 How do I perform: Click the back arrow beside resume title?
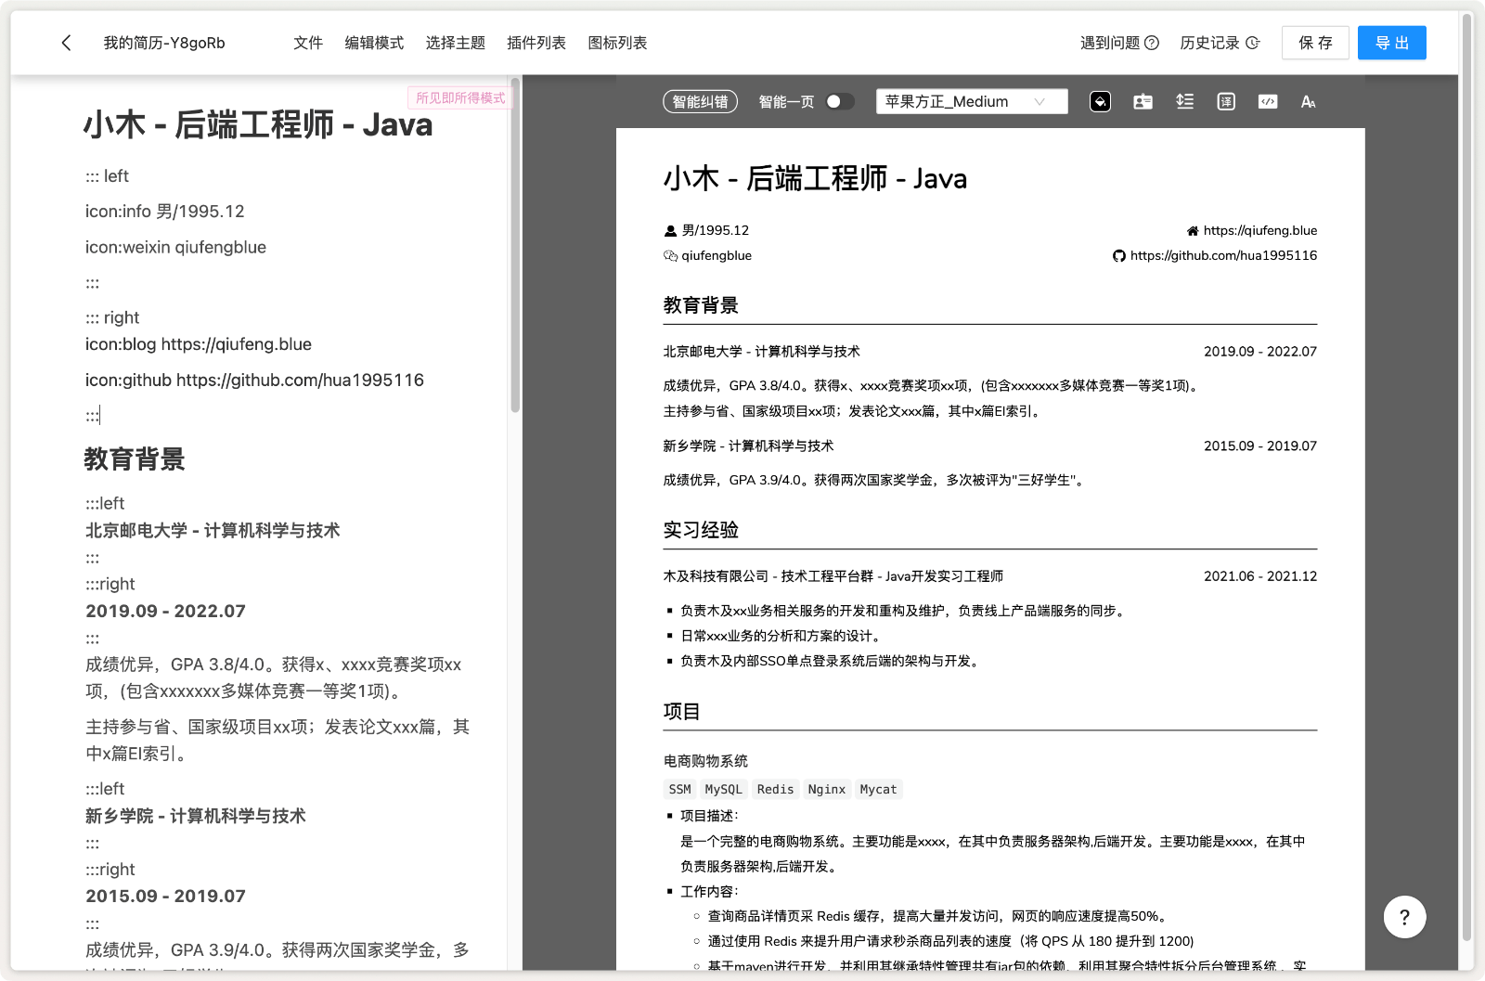66,43
